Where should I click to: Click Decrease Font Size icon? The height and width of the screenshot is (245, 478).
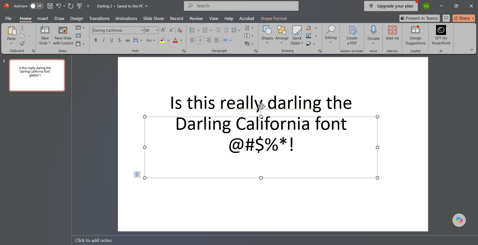pyautogui.click(x=171, y=30)
